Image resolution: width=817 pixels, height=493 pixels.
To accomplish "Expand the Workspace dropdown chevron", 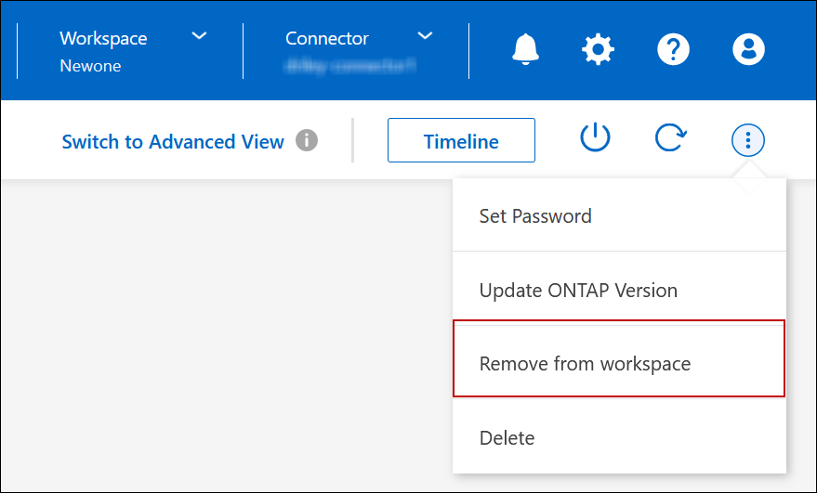I will [199, 36].
